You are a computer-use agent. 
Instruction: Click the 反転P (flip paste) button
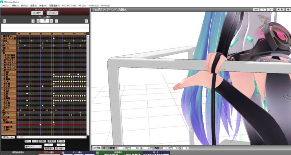click(x=43, y=141)
